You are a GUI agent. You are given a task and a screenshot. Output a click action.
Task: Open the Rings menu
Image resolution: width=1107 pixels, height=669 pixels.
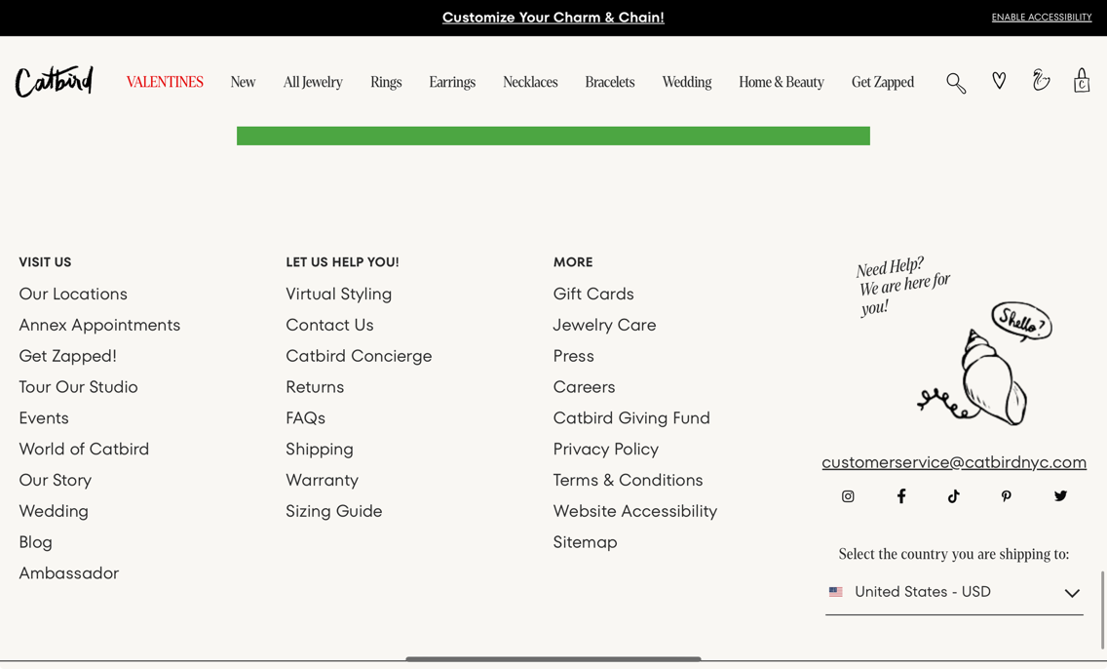point(386,82)
